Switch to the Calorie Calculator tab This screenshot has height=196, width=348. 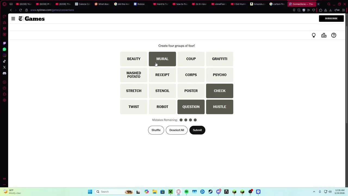[83, 4]
